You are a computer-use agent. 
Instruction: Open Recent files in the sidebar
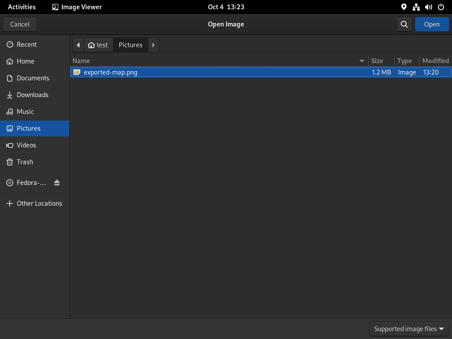pos(34,45)
